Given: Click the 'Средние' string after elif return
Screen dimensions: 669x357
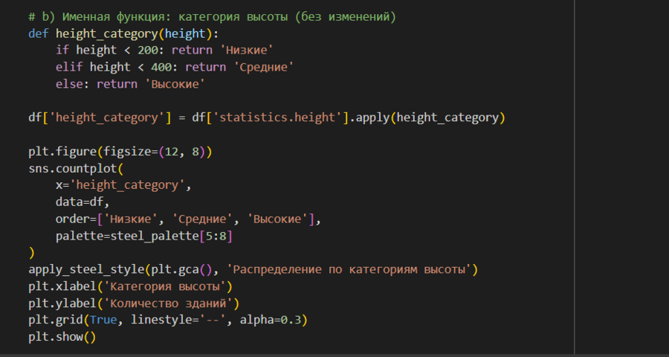Looking at the screenshot, I should click(261, 67).
